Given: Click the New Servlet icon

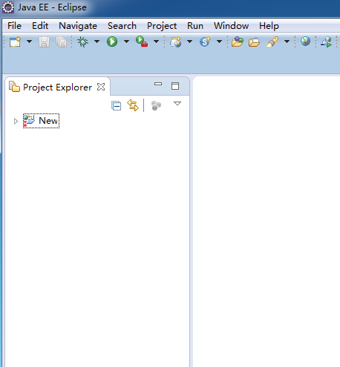Looking at the screenshot, I should (205, 42).
